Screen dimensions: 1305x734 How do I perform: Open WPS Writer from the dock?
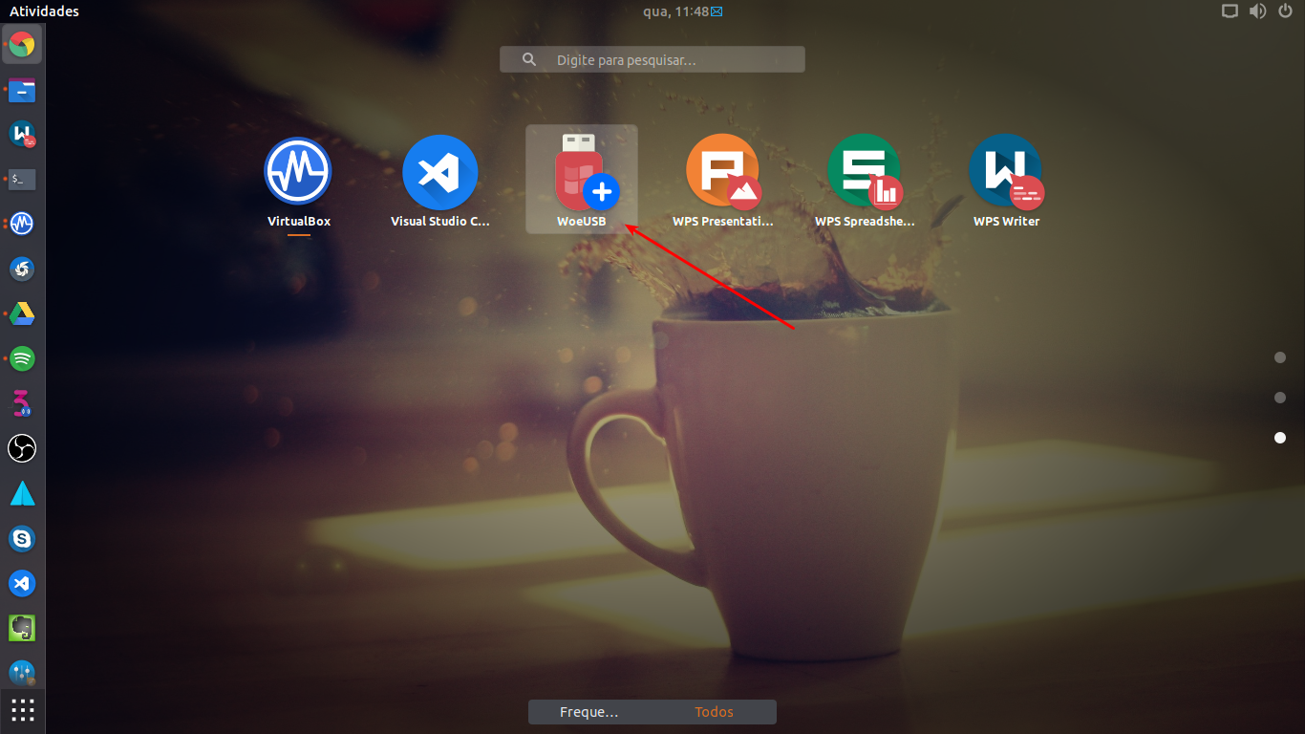[x=22, y=134]
